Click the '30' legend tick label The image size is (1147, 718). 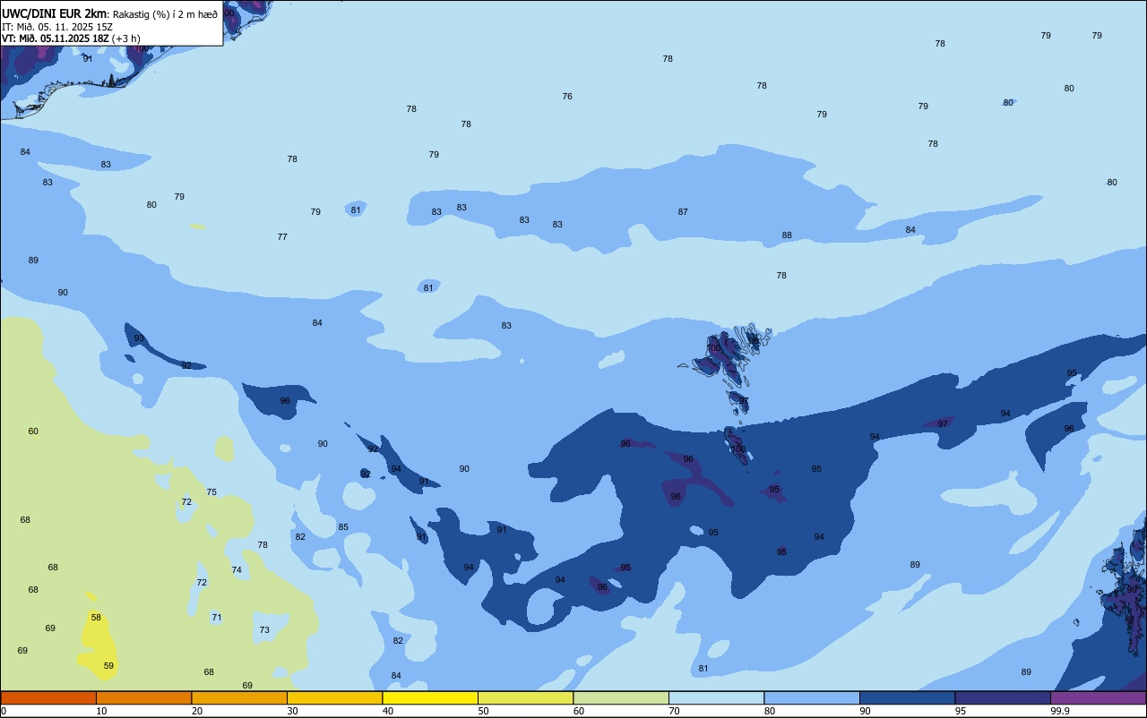click(x=293, y=711)
